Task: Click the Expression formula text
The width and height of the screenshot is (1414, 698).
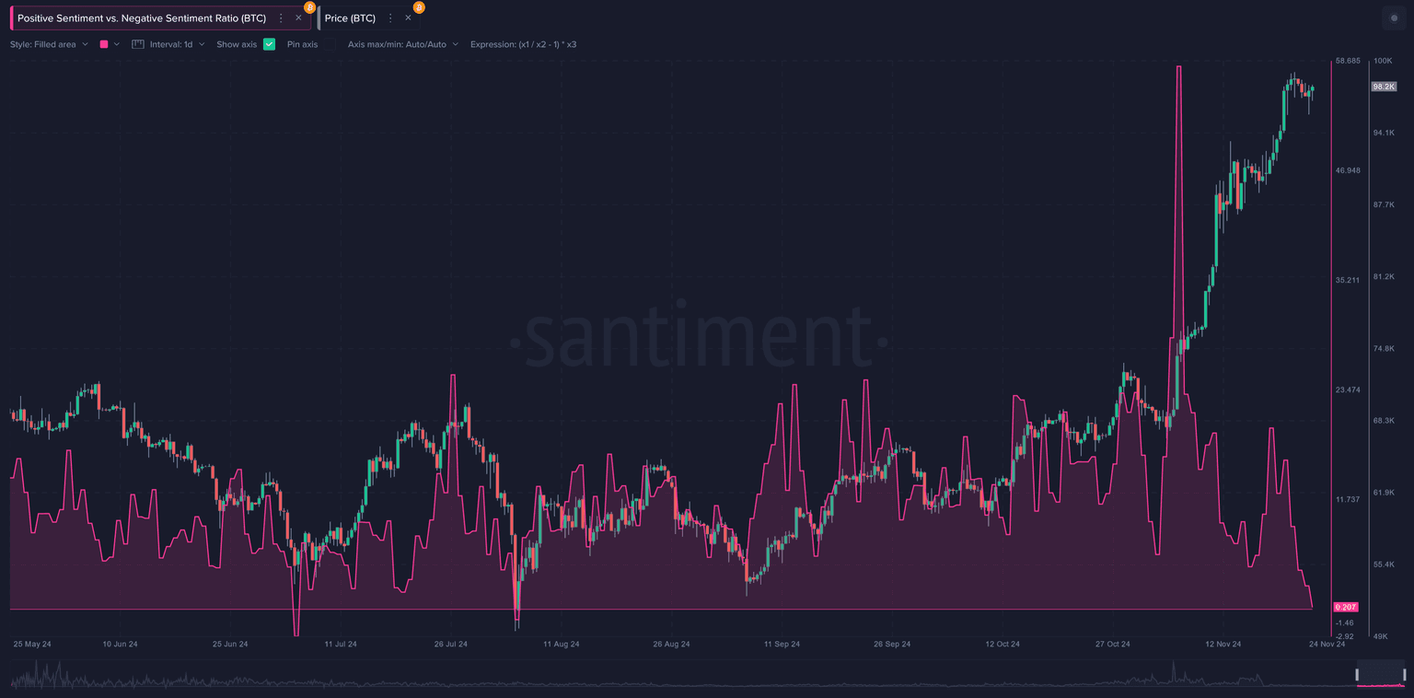Action: [x=523, y=44]
